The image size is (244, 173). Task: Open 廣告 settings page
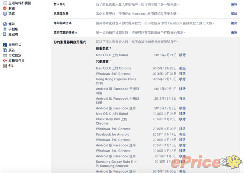12,50
